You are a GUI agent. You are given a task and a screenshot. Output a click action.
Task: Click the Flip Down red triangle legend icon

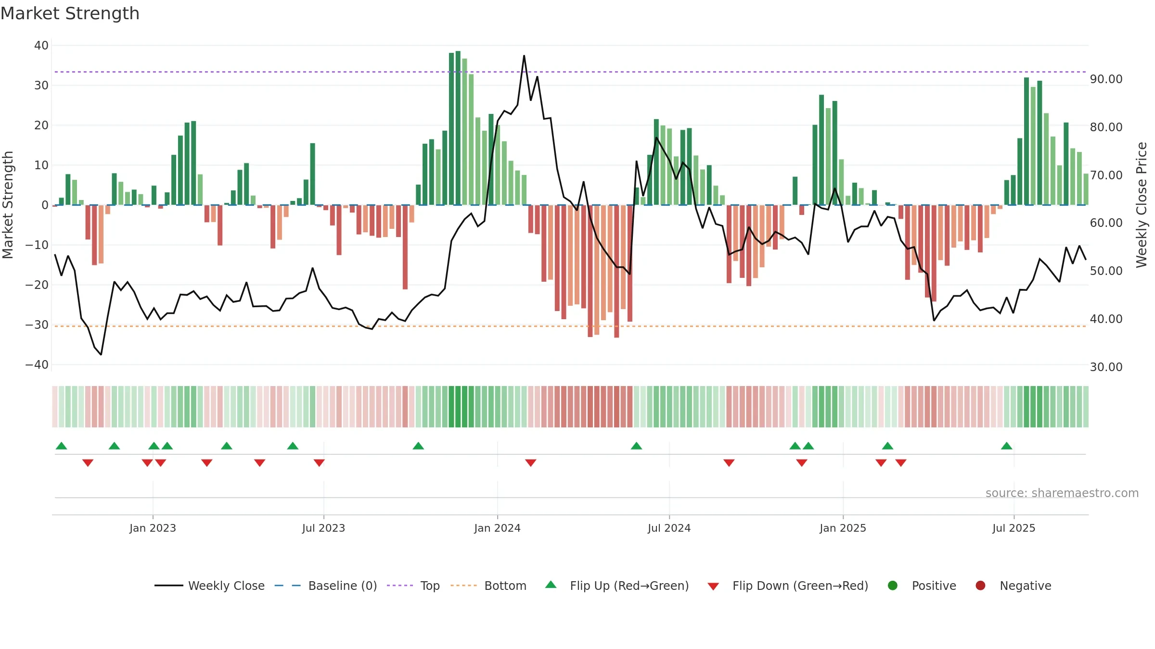click(713, 587)
